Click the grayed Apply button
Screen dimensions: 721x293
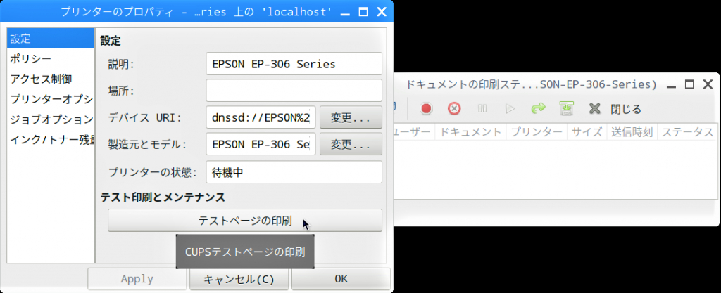(137, 279)
